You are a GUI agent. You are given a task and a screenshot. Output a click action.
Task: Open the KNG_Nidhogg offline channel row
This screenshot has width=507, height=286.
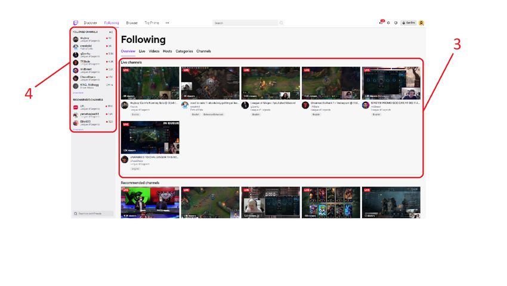[x=93, y=86]
